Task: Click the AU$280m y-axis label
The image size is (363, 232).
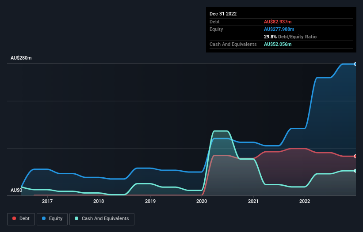Action: pos(21,58)
